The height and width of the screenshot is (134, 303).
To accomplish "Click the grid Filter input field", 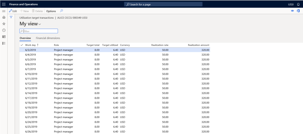I will pyautogui.click(x=39, y=31).
